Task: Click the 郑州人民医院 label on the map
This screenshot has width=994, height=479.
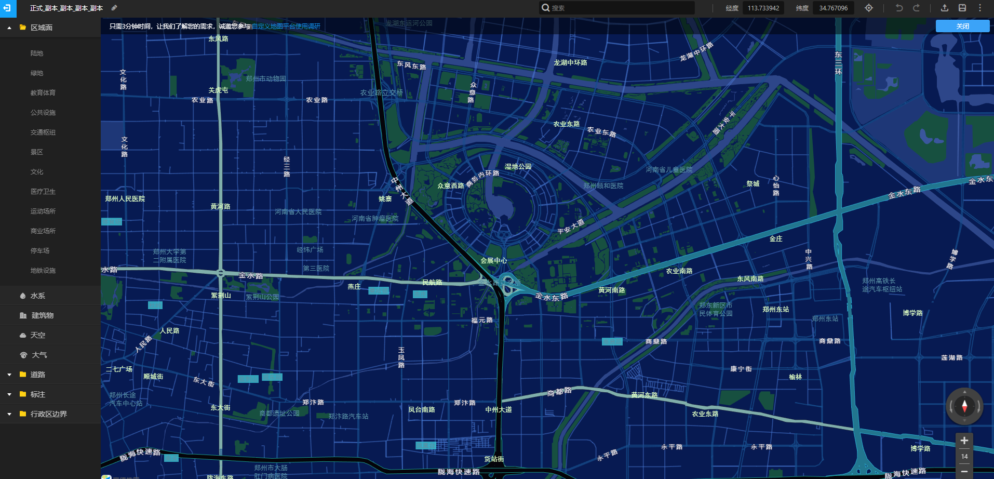Action: click(x=125, y=198)
